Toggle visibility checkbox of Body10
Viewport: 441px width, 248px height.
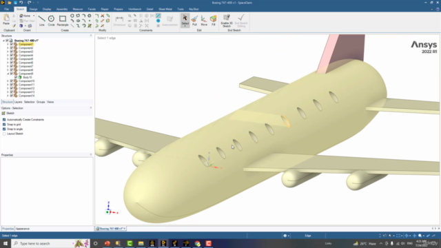[x=16, y=77]
